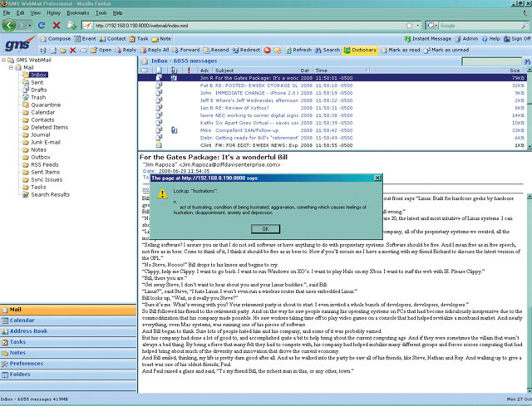The height and width of the screenshot is (406, 532).
Task: Create a new Note from toolbar
Action: click(x=161, y=39)
